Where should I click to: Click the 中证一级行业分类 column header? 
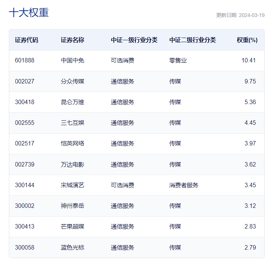pos(134,40)
